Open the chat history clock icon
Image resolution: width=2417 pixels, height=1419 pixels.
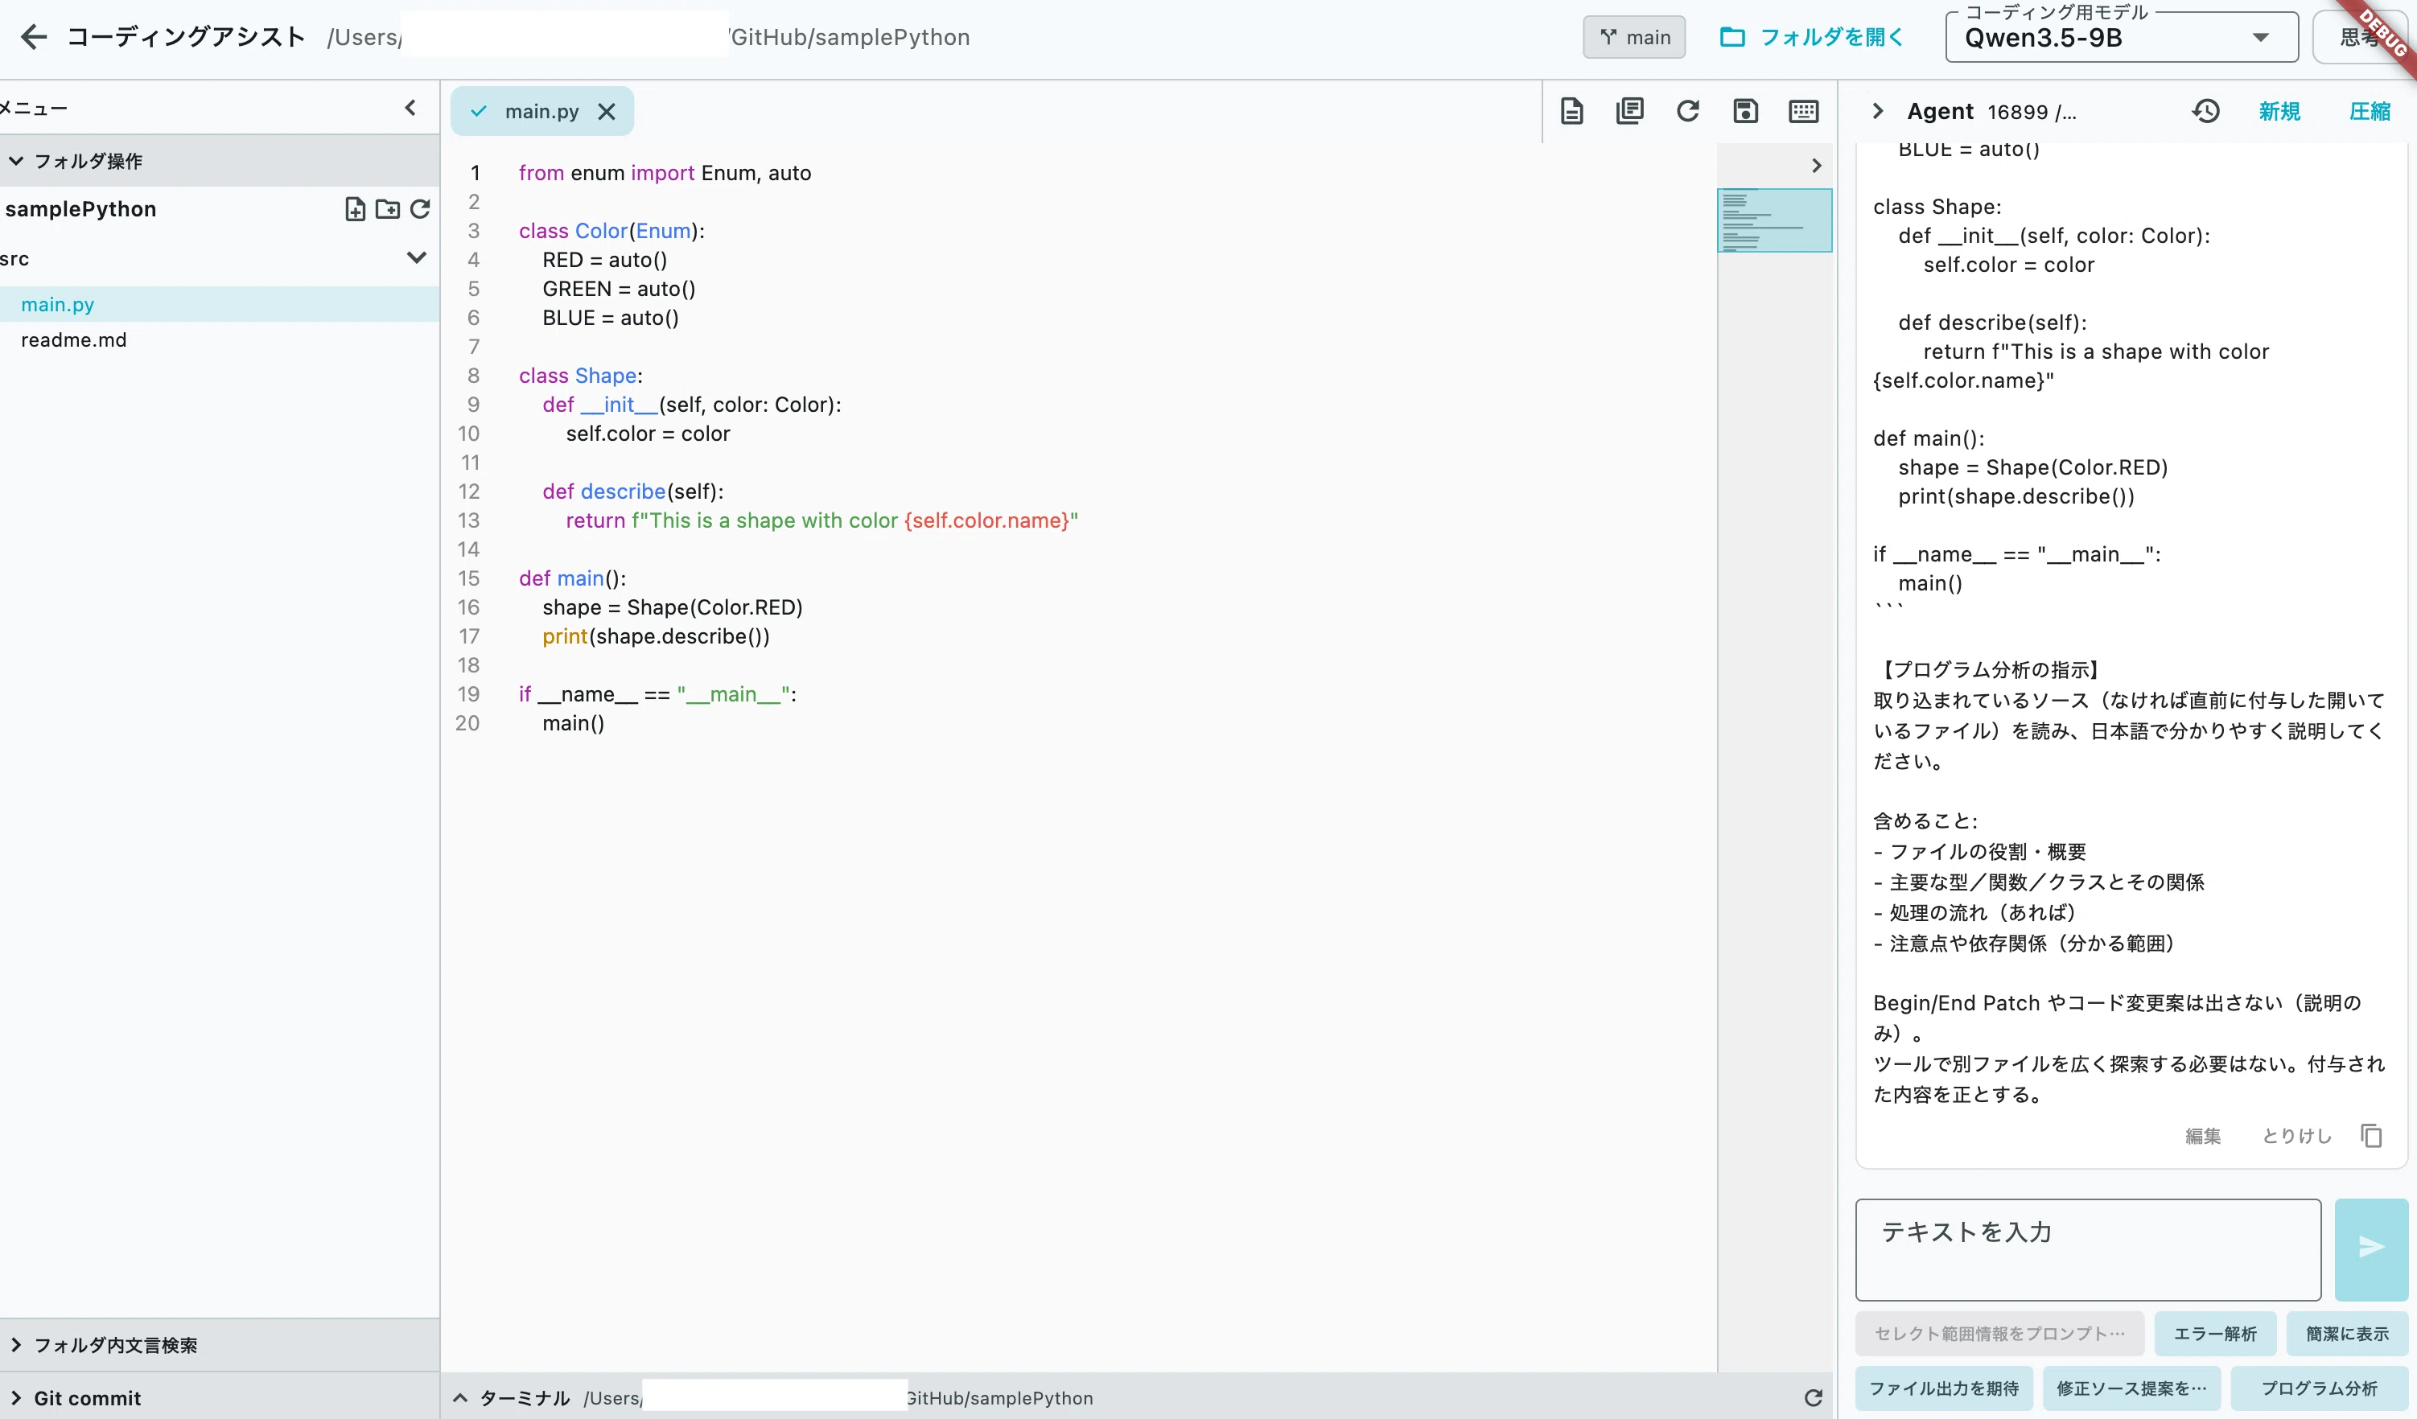click(2206, 111)
